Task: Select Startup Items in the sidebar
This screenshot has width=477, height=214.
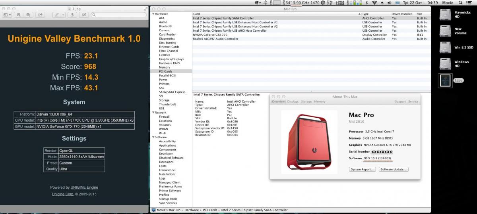Action: (x=168, y=199)
